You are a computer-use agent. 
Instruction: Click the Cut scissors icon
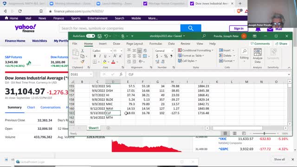(x=83, y=51)
